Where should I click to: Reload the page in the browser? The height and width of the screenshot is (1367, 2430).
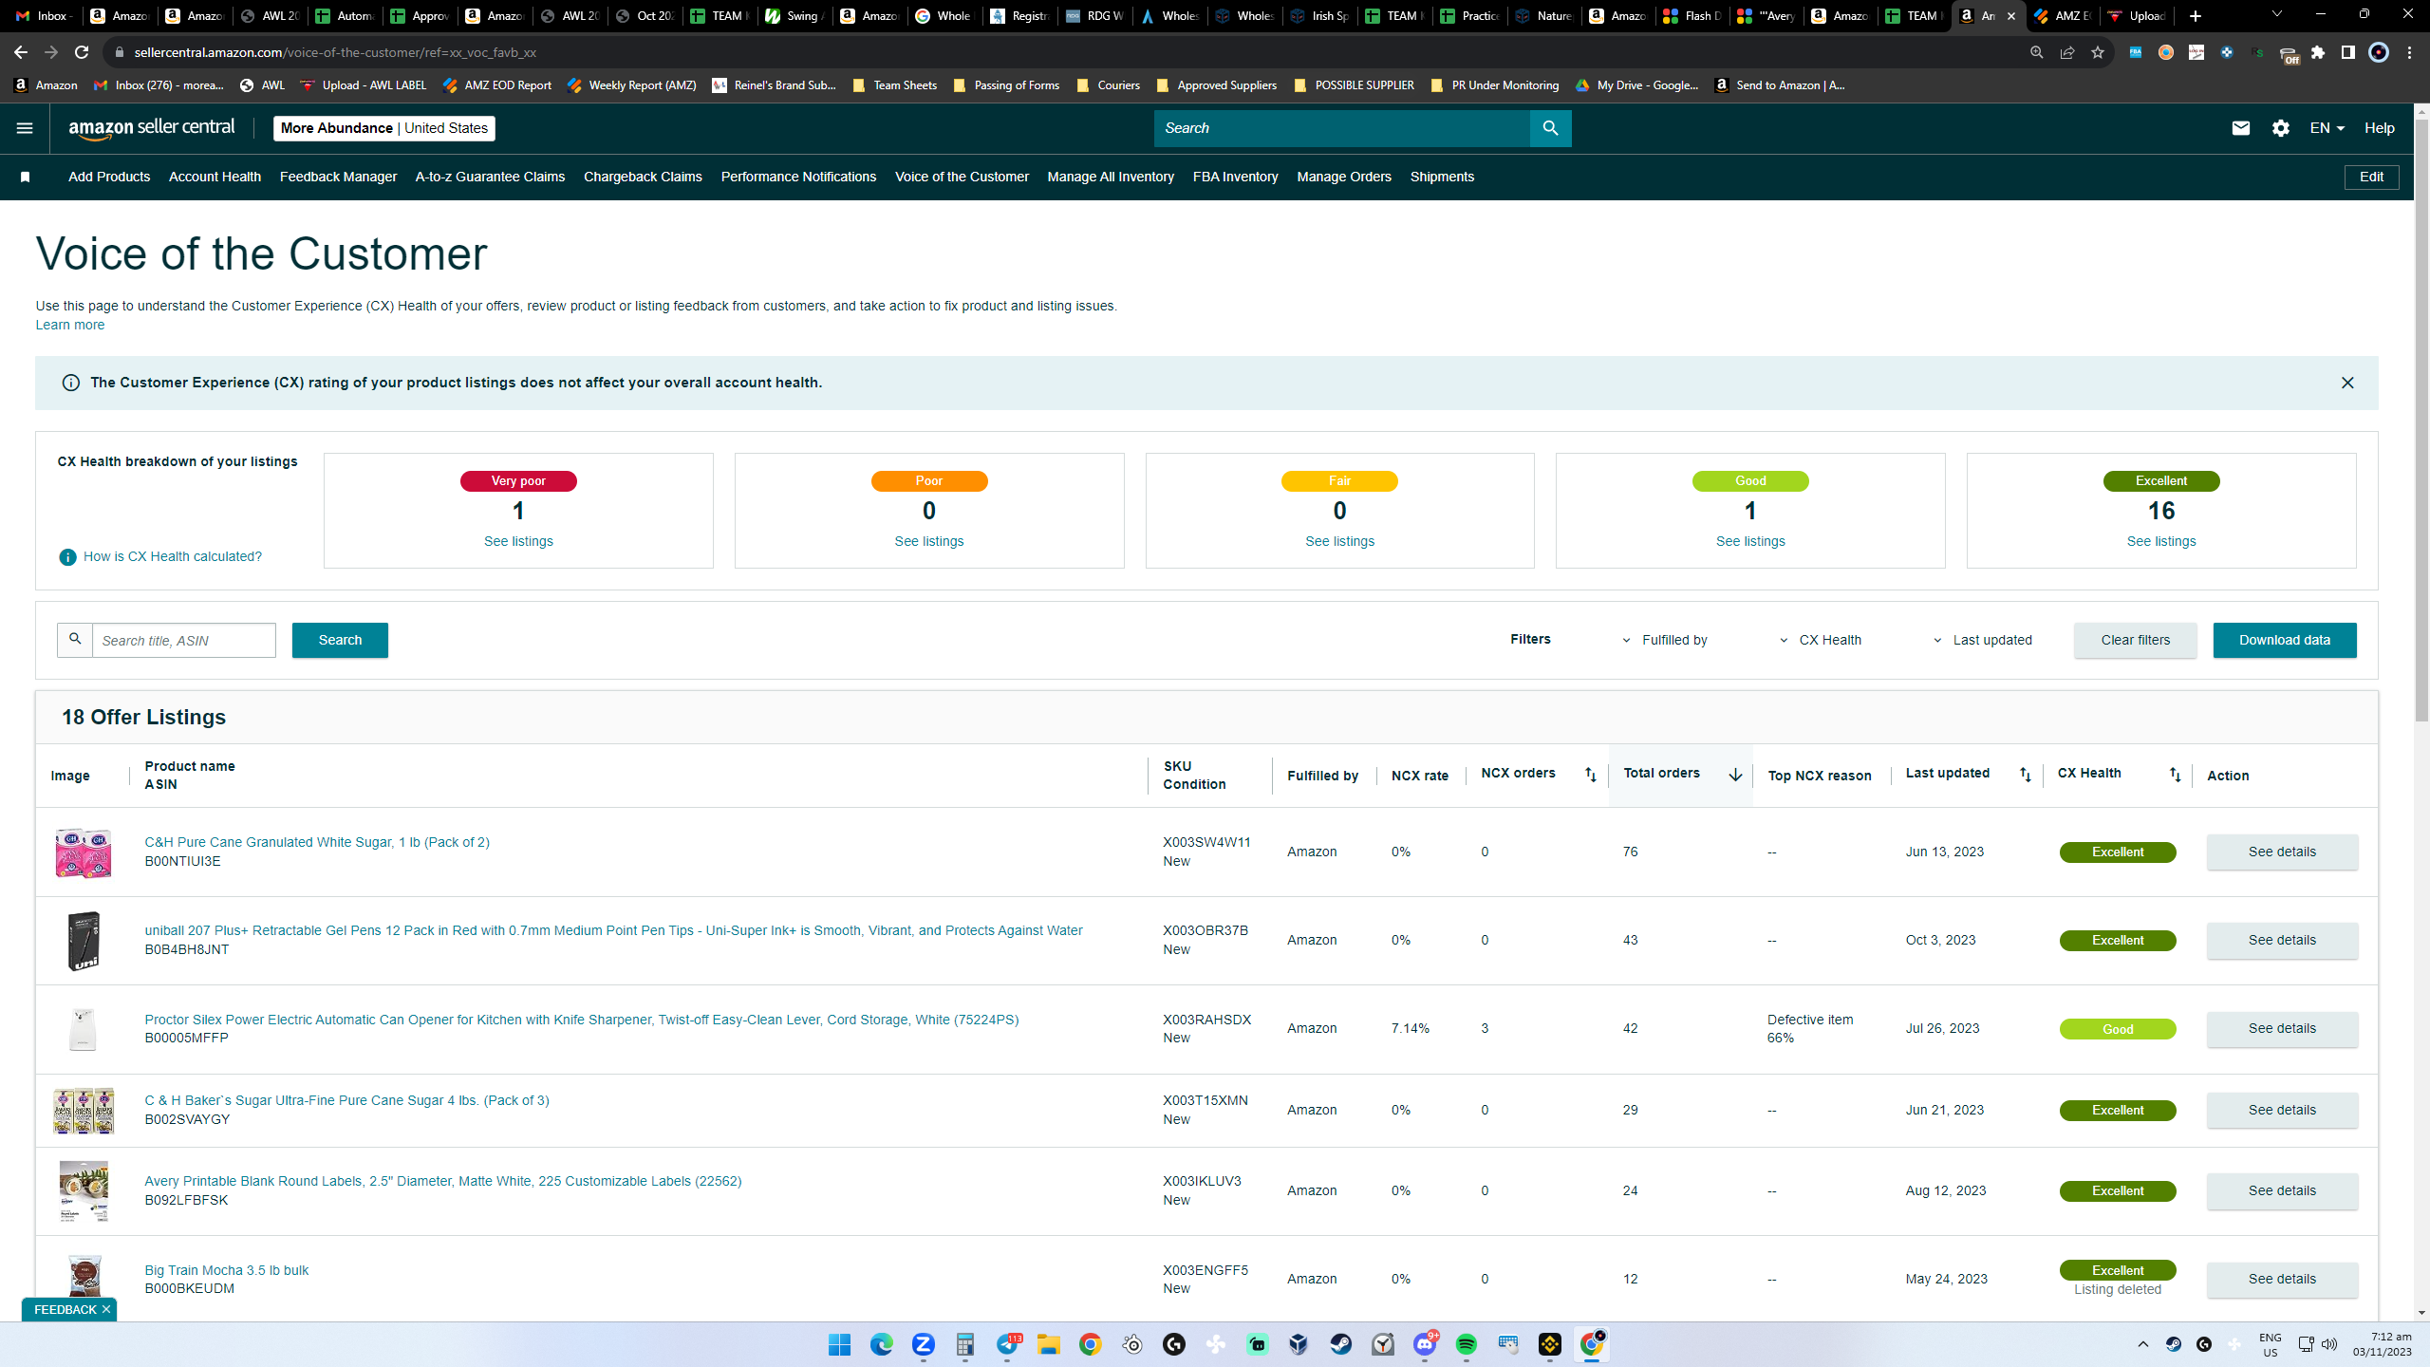(x=82, y=52)
